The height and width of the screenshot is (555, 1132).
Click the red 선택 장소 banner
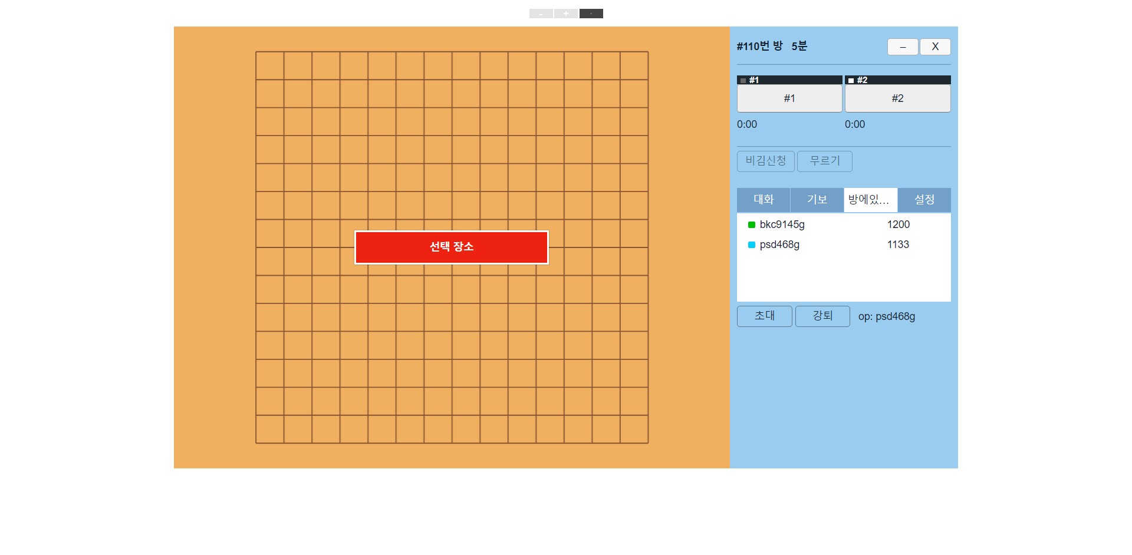pyautogui.click(x=452, y=247)
